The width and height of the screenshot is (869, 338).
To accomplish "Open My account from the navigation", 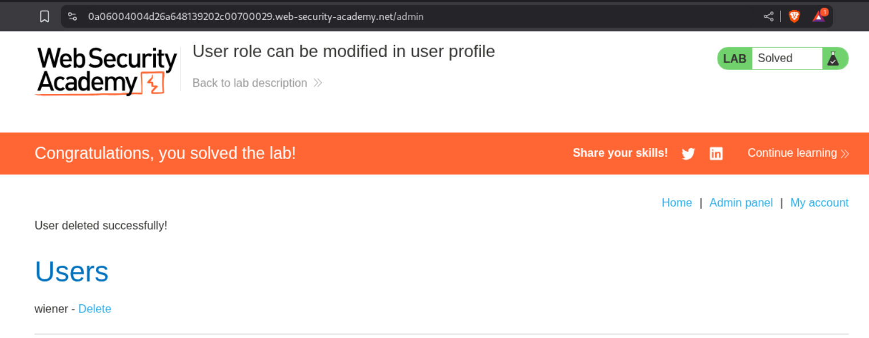I will 819,203.
